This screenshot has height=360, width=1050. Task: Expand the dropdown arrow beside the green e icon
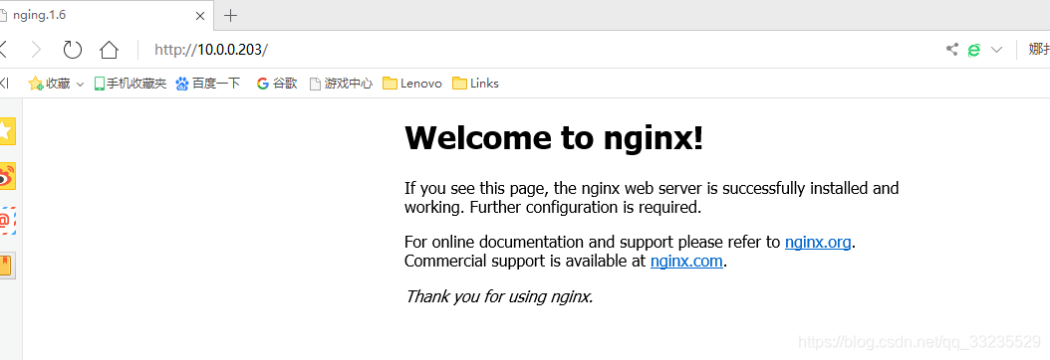pyautogui.click(x=996, y=50)
